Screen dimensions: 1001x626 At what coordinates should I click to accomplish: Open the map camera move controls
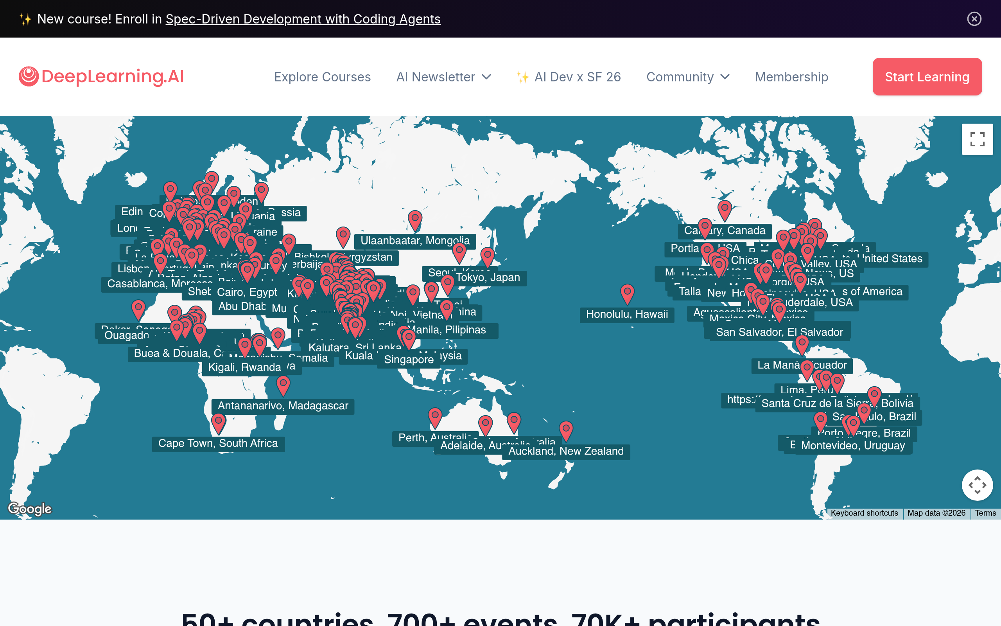click(x=977, y=485)
